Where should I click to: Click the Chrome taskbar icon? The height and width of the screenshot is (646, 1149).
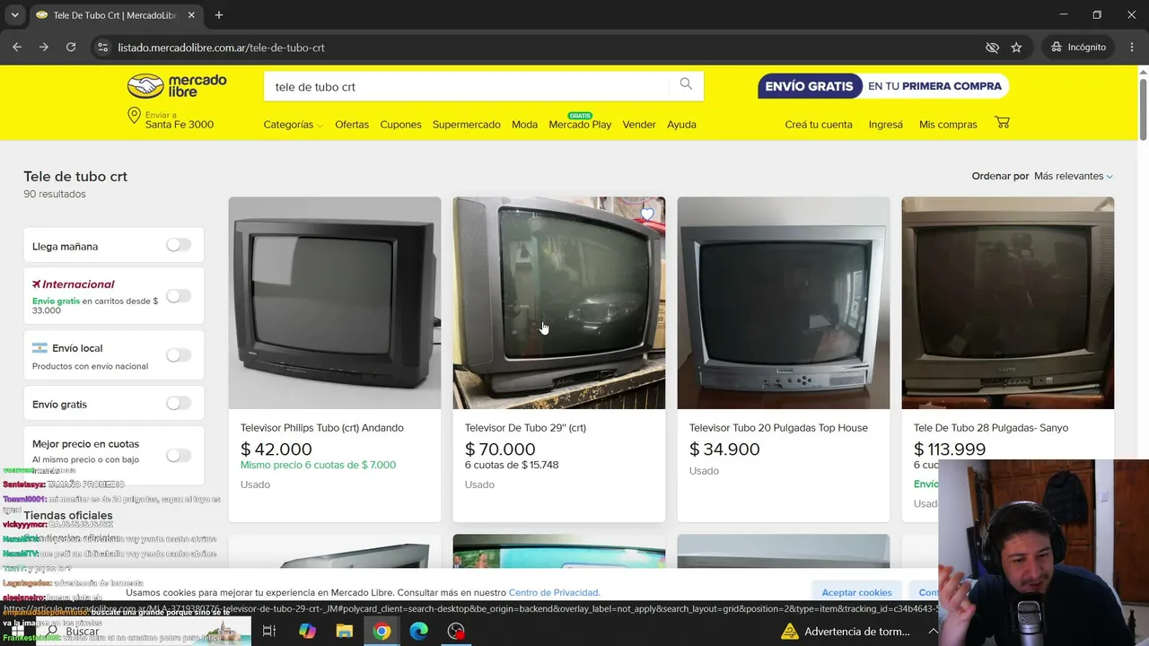point(382,632)
